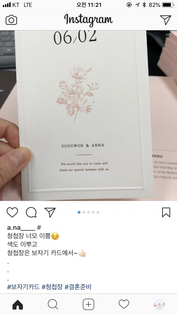
Task: Create new post with plus icon
Action: (x=88, y=304)
